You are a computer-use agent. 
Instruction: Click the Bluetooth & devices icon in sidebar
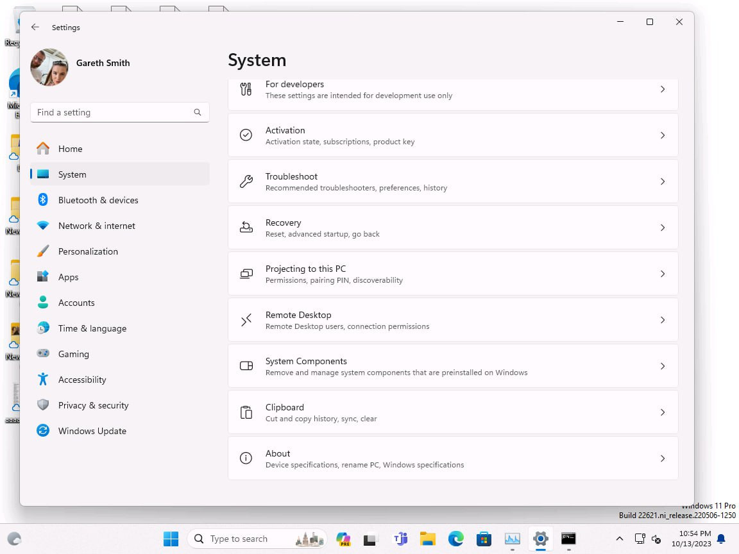click(43, 200)
